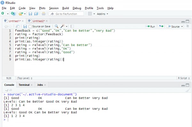Close the Terminal tab
Viewport: 192px width, 127px height.
pos(31,85)
